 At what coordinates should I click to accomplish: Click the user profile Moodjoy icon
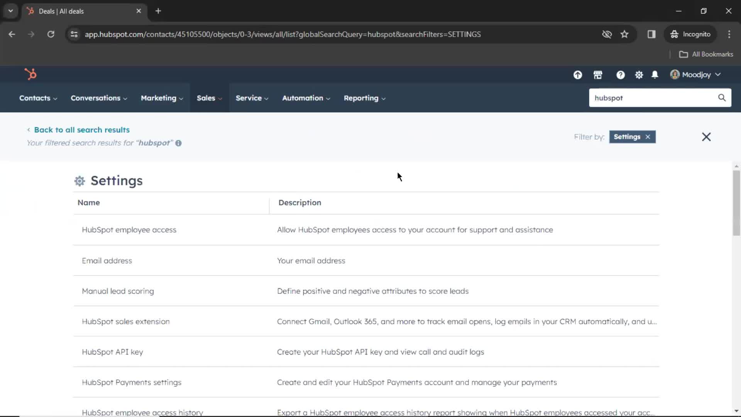coord(674,75)
